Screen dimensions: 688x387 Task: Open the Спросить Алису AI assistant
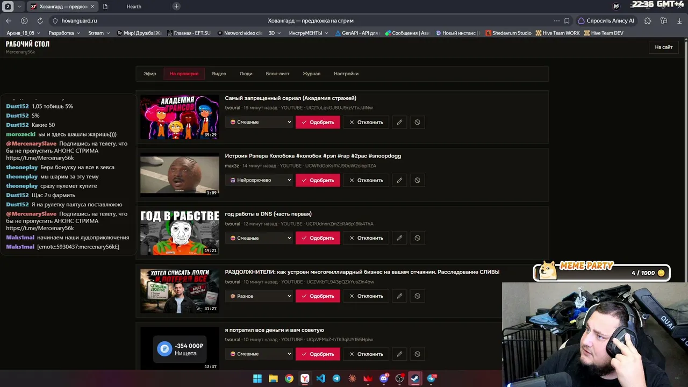pos(606,20)
